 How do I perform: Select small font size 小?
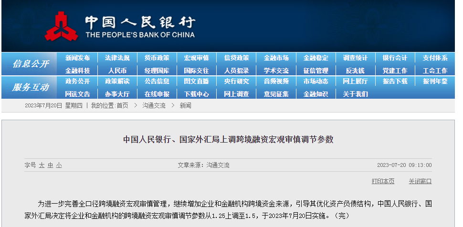(59, 165)
